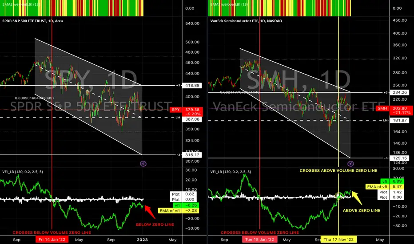The width and height of the screenshot is (414, 244).
Task: Click the 360.00 price axis label
Action: 400,45
